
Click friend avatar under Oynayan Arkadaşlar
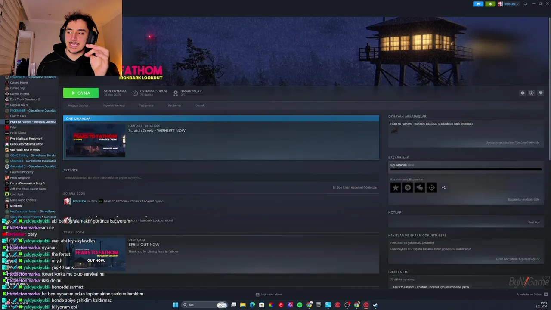(394, 130)
